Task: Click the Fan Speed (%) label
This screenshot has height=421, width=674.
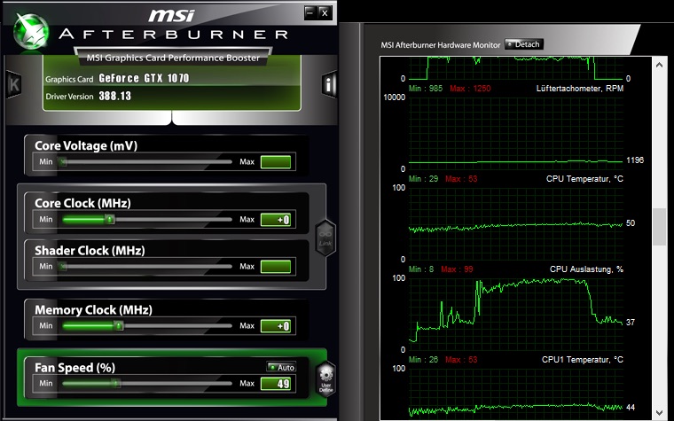Action: (74, 368)
